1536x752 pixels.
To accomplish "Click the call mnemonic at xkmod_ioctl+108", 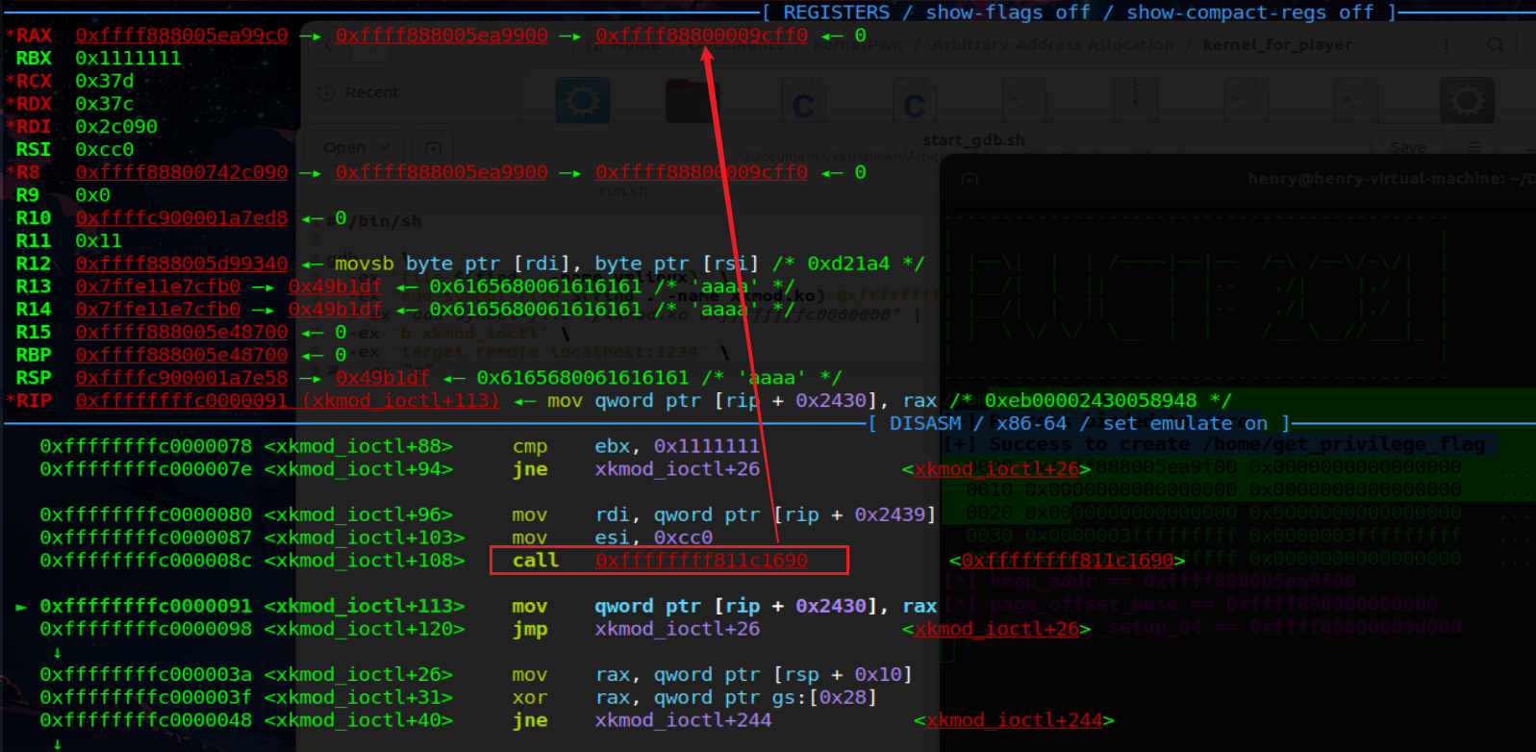I will click(x=536, y=561).
